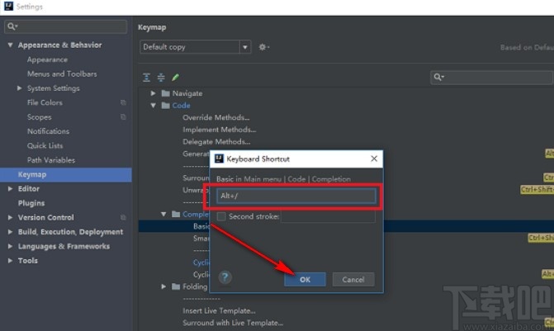The width and height of the screenshot is (554, 331).
Task: Click Cancel in the Keyboard Shortcut dialog
Action: 353,280
